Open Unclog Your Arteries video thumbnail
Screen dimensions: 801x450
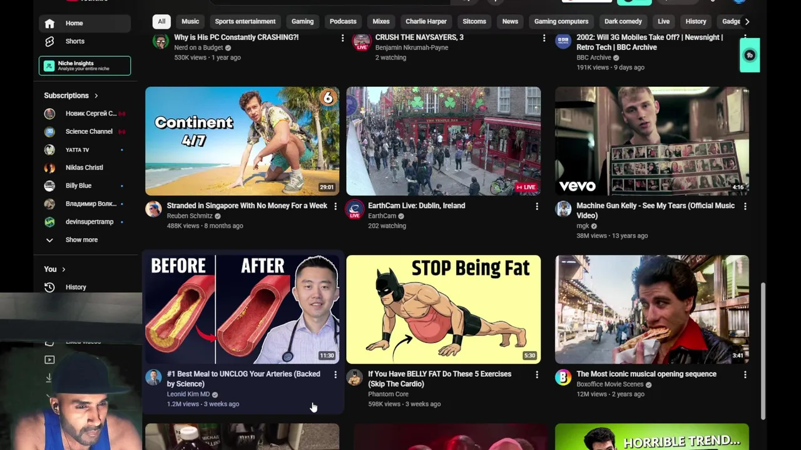242,309
